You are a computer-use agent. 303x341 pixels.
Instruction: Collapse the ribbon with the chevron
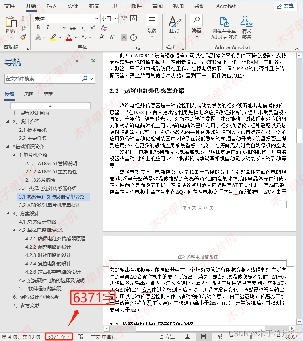[x=297, y=49]
